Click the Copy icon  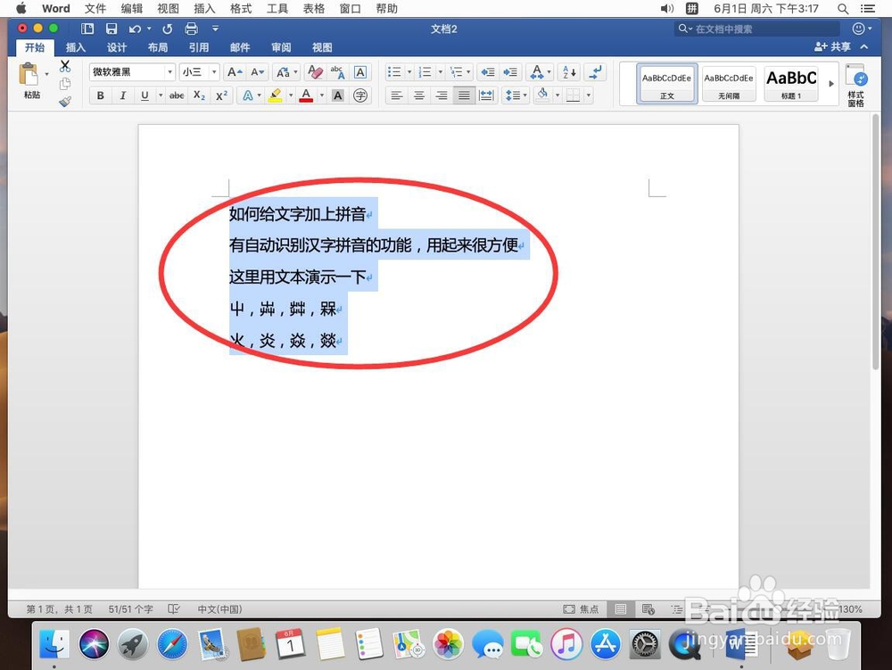65,84
